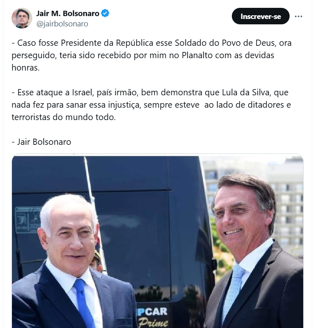Click the word 'Israel' in the post text
Viewport: 316px width, 328px height.
click(x=83, y=92)
